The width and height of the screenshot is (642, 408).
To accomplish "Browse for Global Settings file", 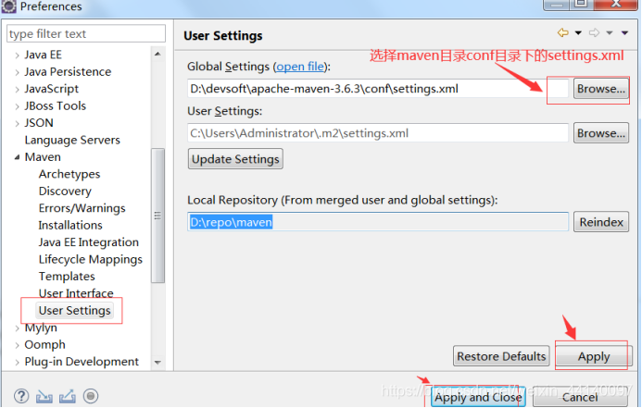I will [x=600, y=89].
